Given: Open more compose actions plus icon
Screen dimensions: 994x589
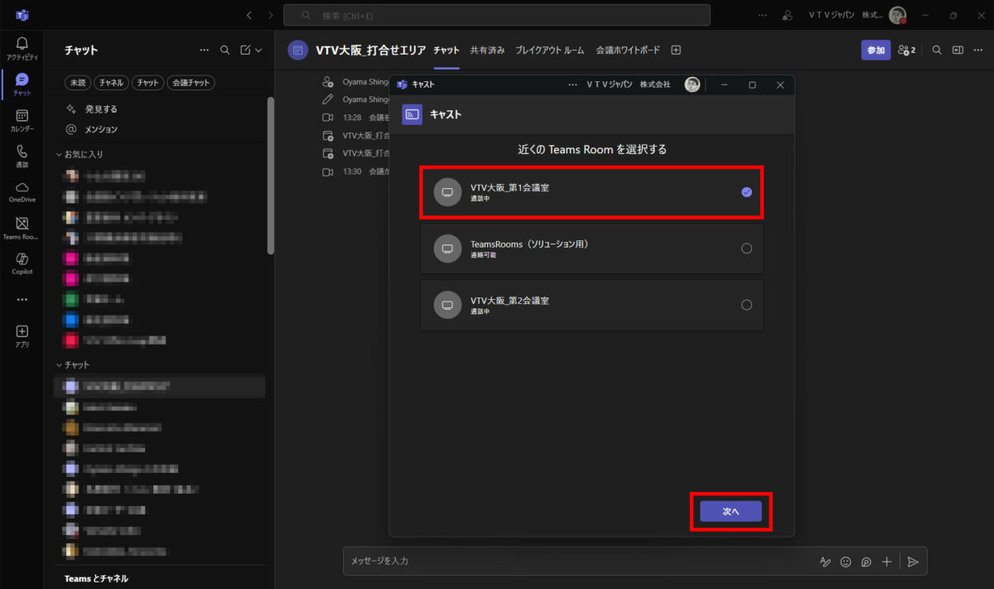Looking at the screenshot, I should point(887,562).
